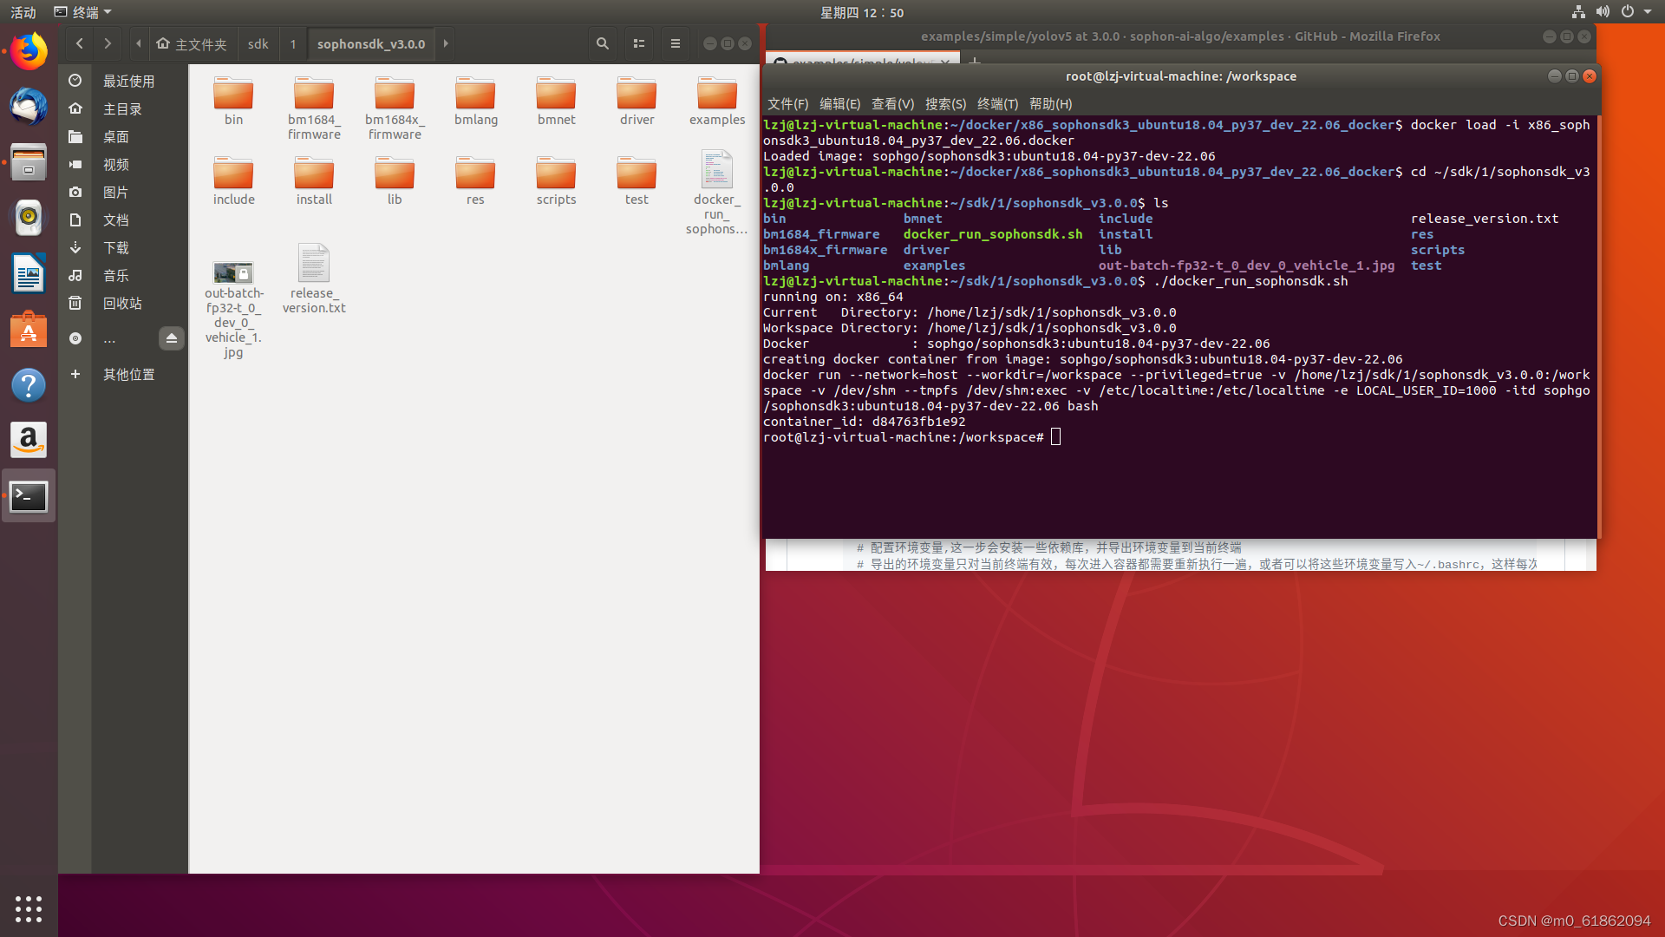Viewport: 1665px width, 937px height.
Task: Open the include folder
Action: tap(233, 181)
